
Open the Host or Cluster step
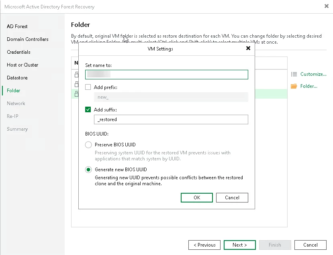point(22,65)
